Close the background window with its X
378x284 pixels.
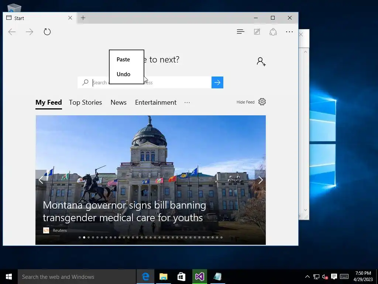click(x=301, y=34)
